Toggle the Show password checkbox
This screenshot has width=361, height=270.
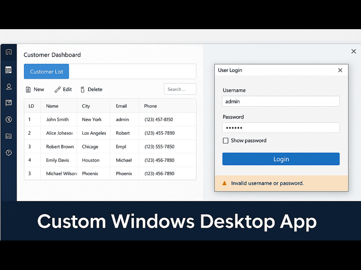pos(226,140)
